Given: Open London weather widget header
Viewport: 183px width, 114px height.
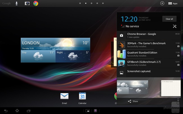Looking at the screenshot, I should (55, 44).
